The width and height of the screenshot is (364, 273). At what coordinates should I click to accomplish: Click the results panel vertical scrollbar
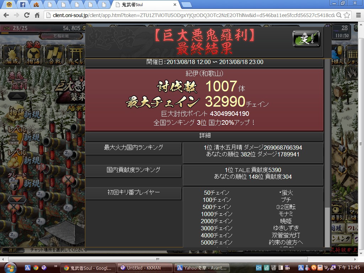tap(327, 153)
